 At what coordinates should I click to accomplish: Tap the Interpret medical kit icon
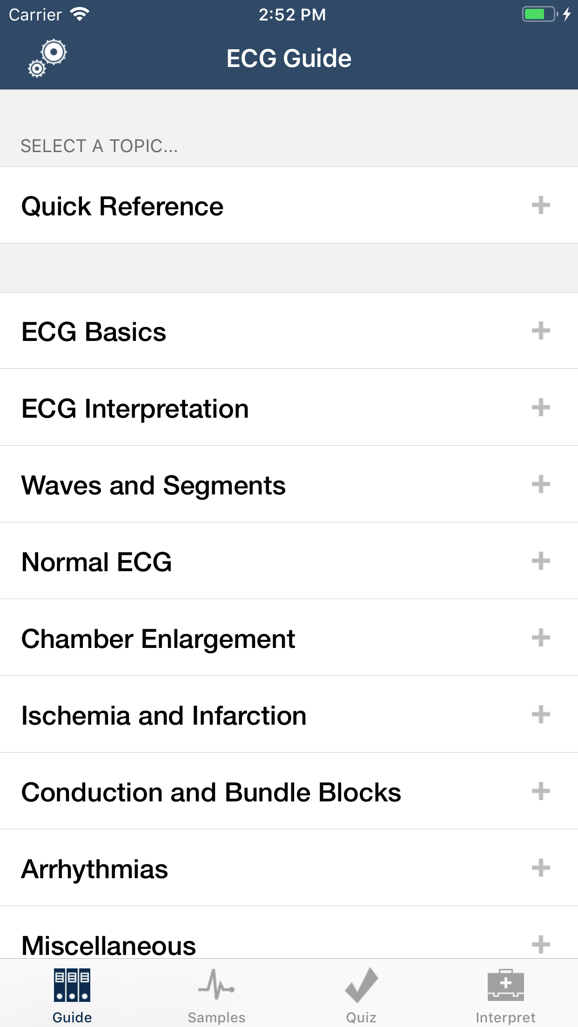[505, 985]
